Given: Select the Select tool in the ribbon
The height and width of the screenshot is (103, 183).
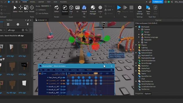Looking at the screenshot, I should pyautogui.click(x=15, y=9).
